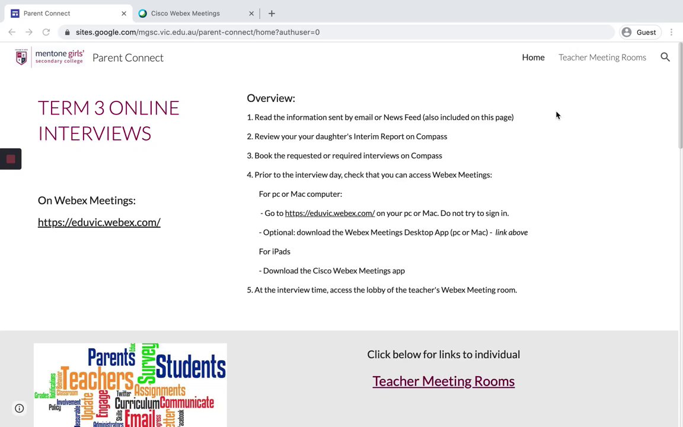
Task: Click the red stop recording button
Action: [11, 159]
